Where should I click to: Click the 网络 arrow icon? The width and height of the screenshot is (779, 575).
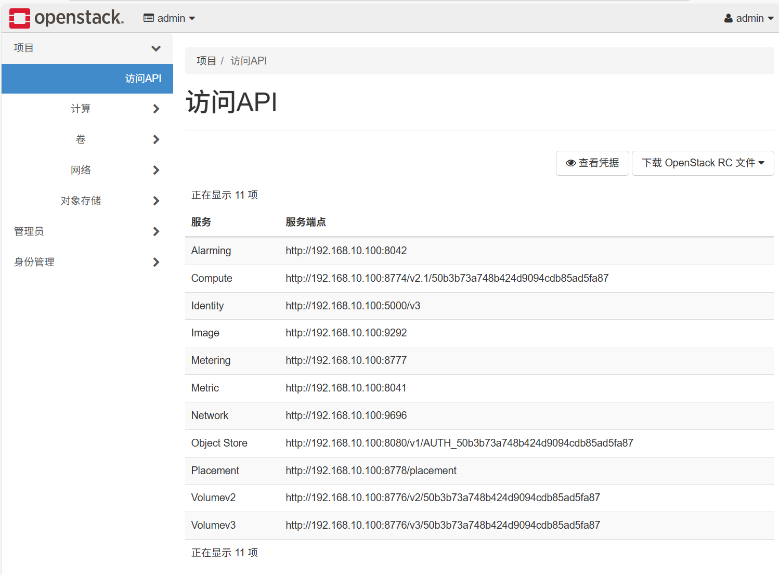[x=155, y=170]
